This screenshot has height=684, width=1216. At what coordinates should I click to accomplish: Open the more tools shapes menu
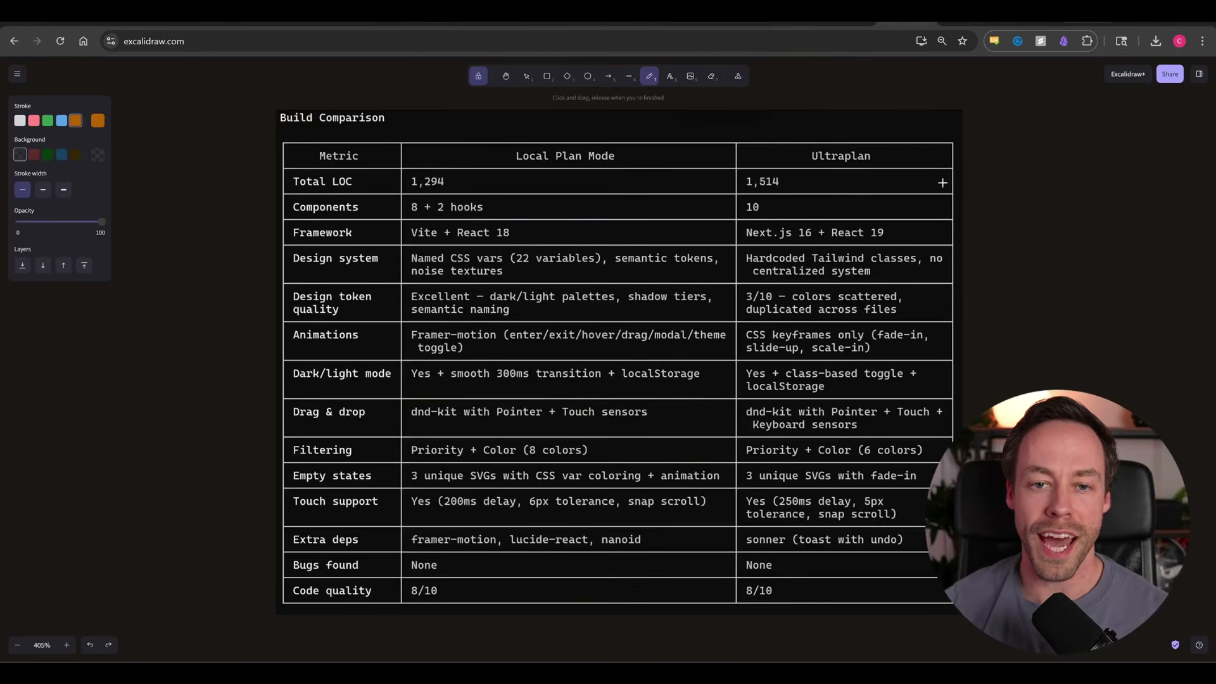click(x=738, y=76)
